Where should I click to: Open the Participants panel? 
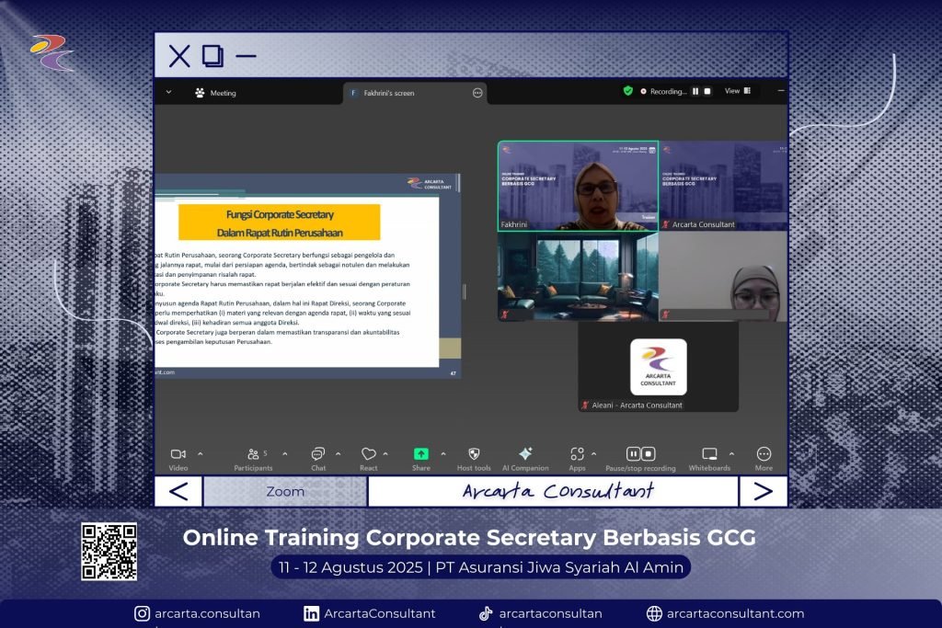(x=253, y=454)
